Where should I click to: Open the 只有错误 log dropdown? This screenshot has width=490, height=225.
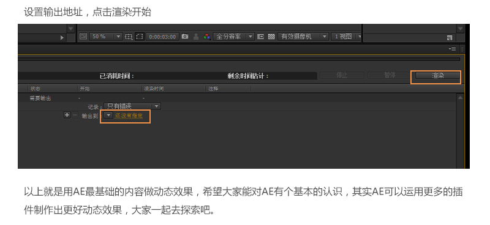click(132, 106)
